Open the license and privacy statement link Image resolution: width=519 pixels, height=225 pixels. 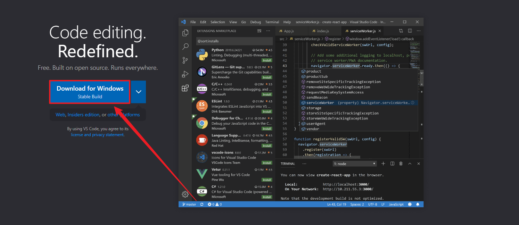97,135
